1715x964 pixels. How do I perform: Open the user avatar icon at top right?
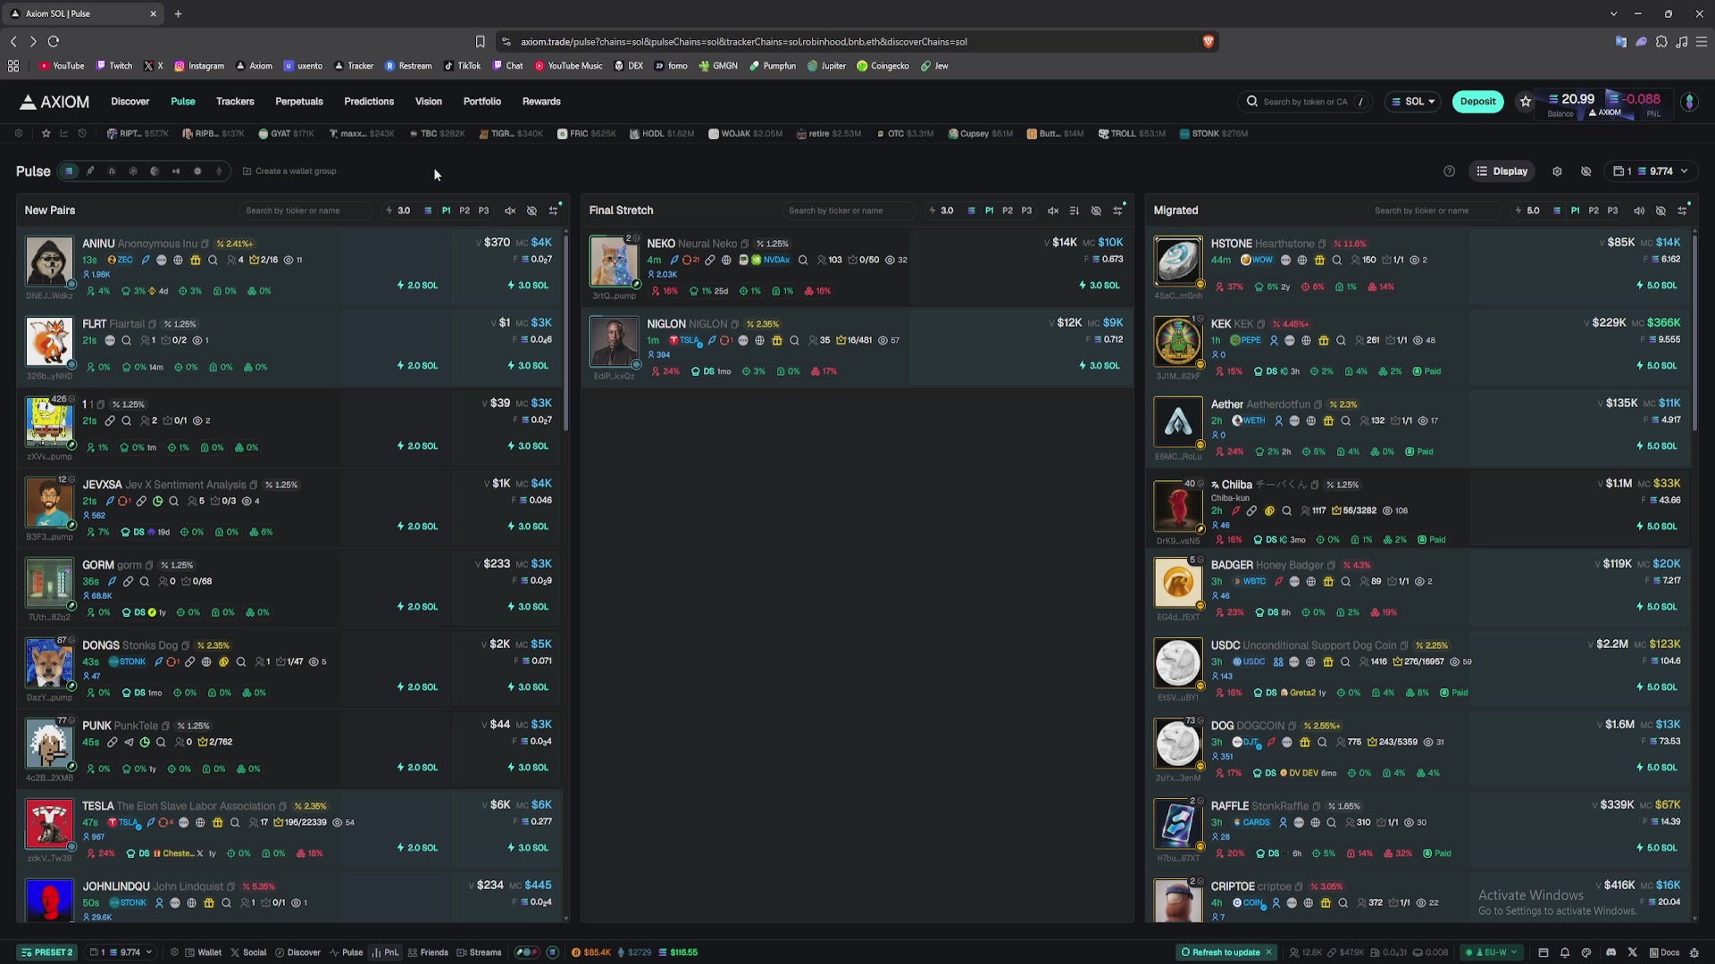(1689, 102)
